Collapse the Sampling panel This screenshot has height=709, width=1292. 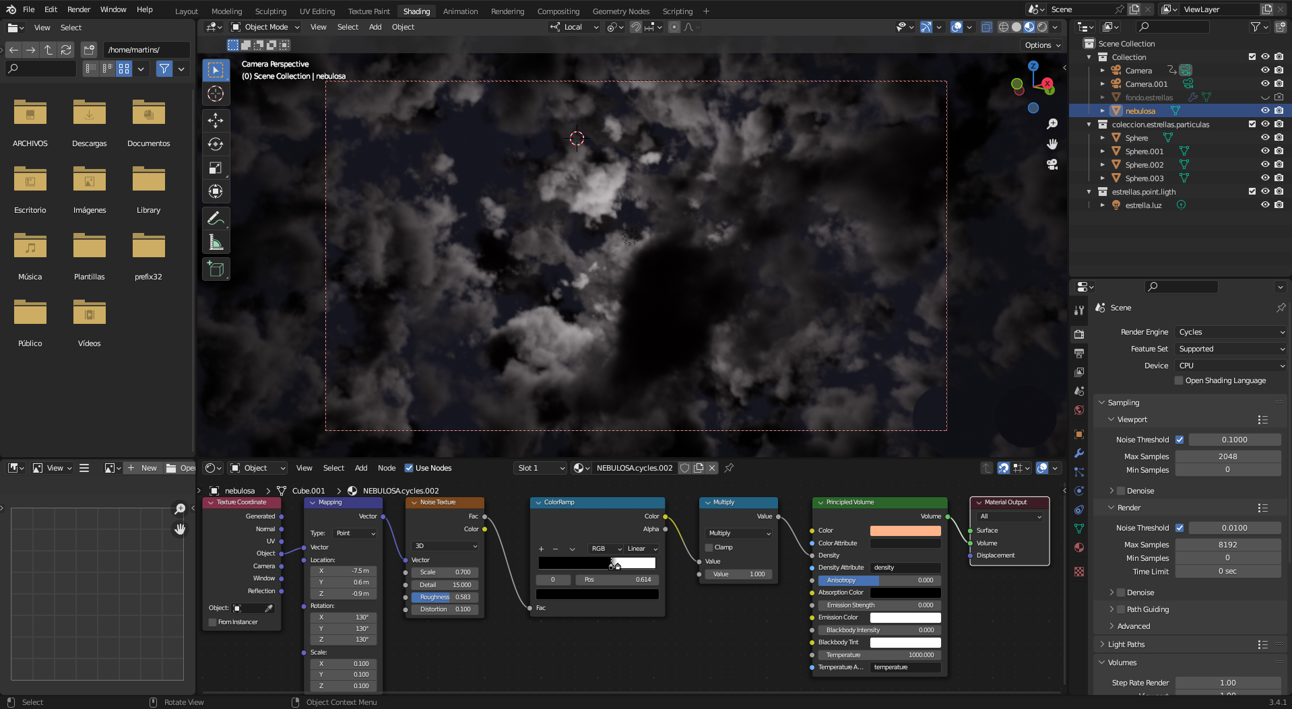point(1124,403)
